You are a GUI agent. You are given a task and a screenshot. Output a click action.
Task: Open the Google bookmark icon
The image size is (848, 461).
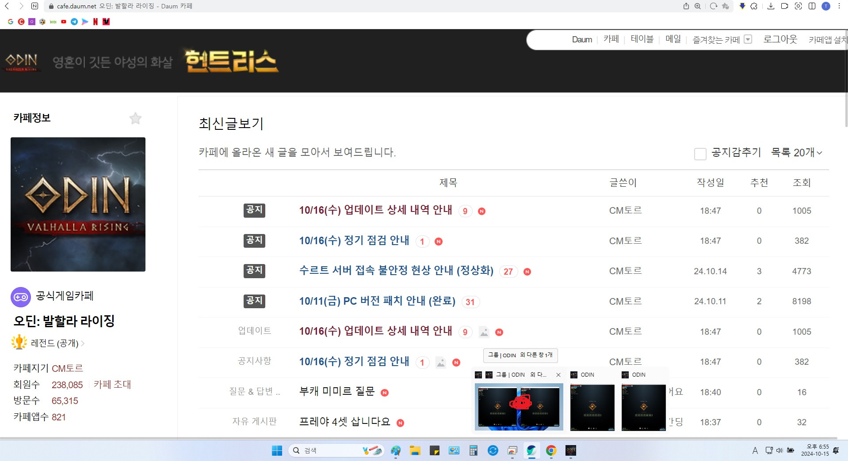tap(10, 22)
